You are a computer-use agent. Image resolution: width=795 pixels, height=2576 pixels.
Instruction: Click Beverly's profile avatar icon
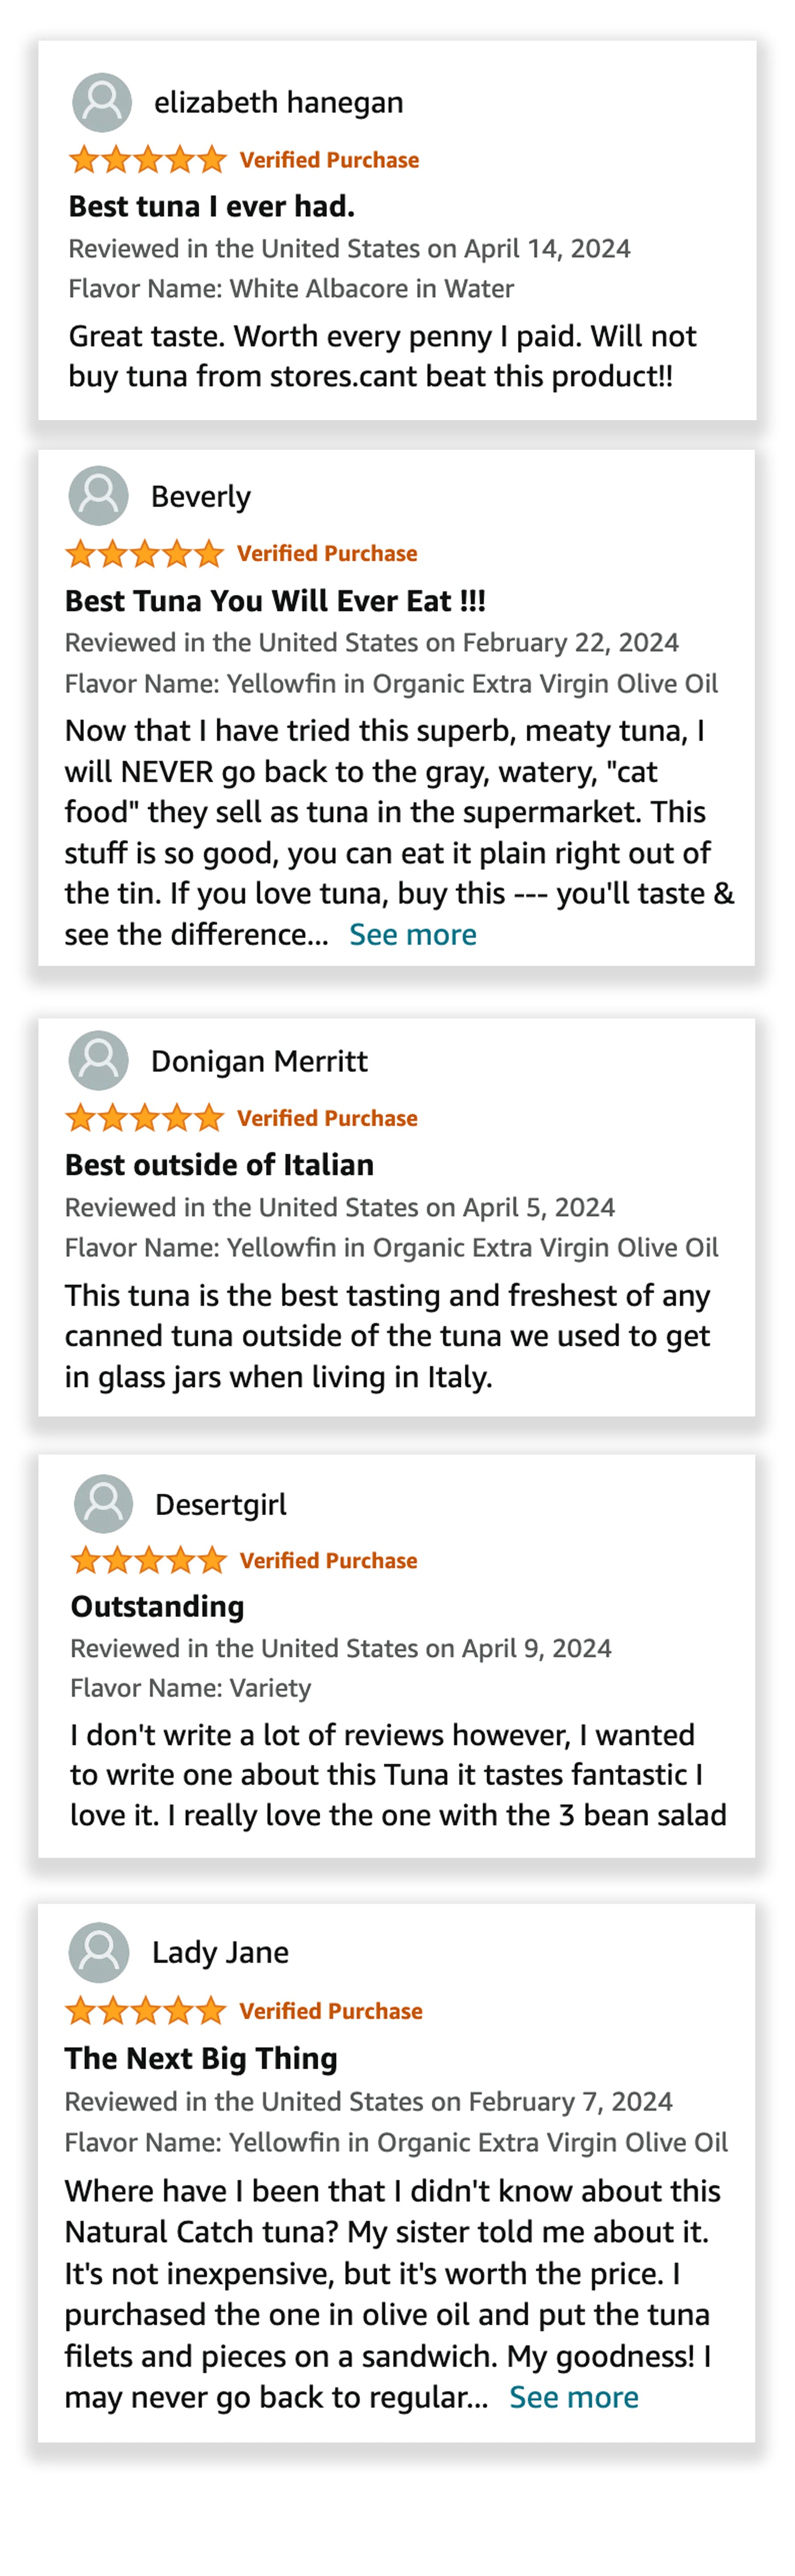(x=98, y=496)
